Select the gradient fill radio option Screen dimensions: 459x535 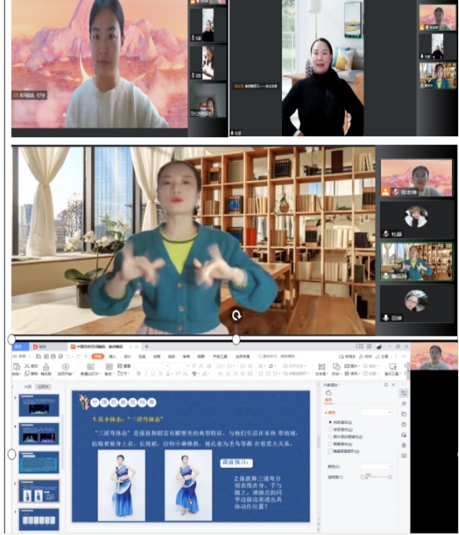pos(330,429)
